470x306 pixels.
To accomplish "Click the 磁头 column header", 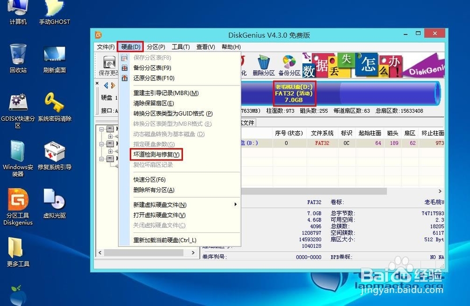I will 392,133.
